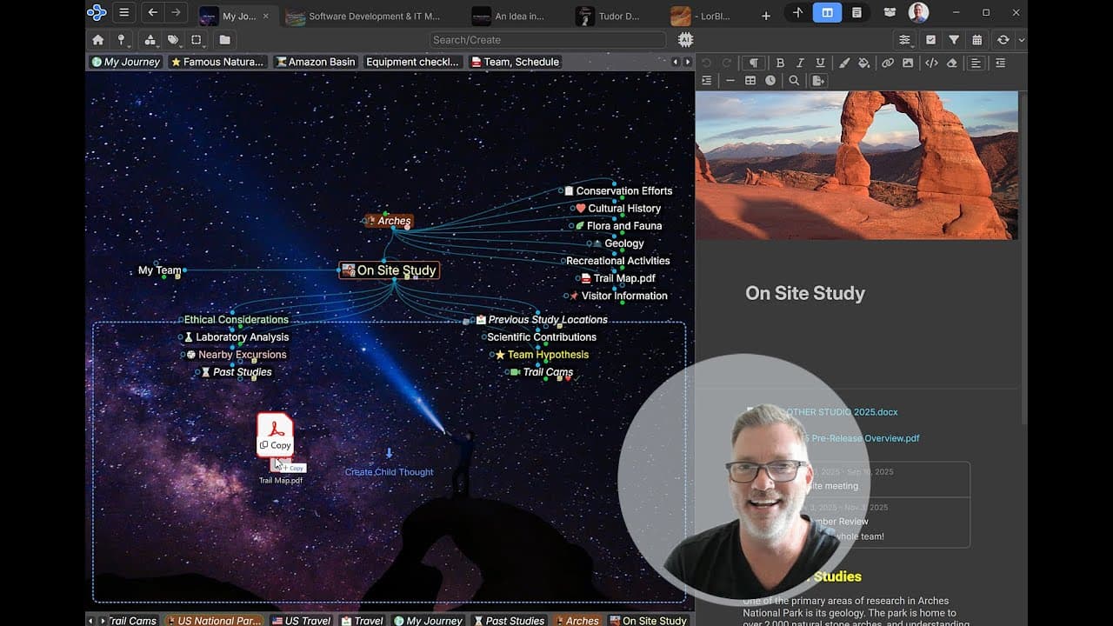Click the clear formatting eraser icon
1113x626 pixels.
[x=951, y=63]
